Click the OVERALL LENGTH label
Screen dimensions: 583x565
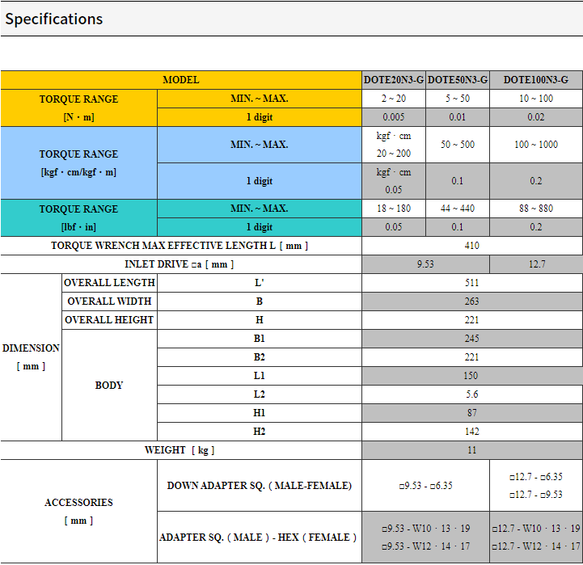pos(109,283)
